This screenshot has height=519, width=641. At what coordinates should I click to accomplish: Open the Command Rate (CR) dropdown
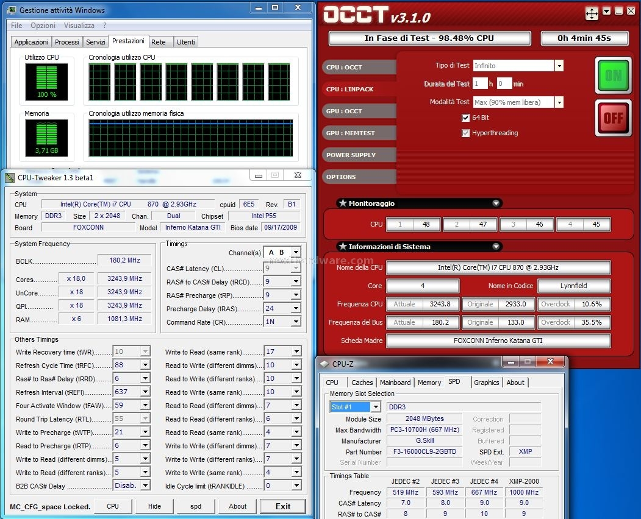click(296, 322)
